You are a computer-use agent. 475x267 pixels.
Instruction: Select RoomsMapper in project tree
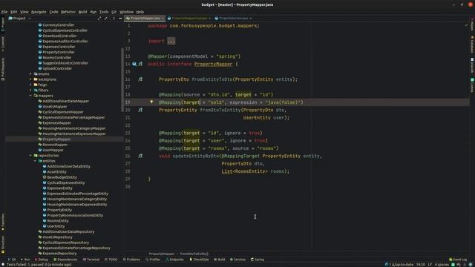(55, 145)
